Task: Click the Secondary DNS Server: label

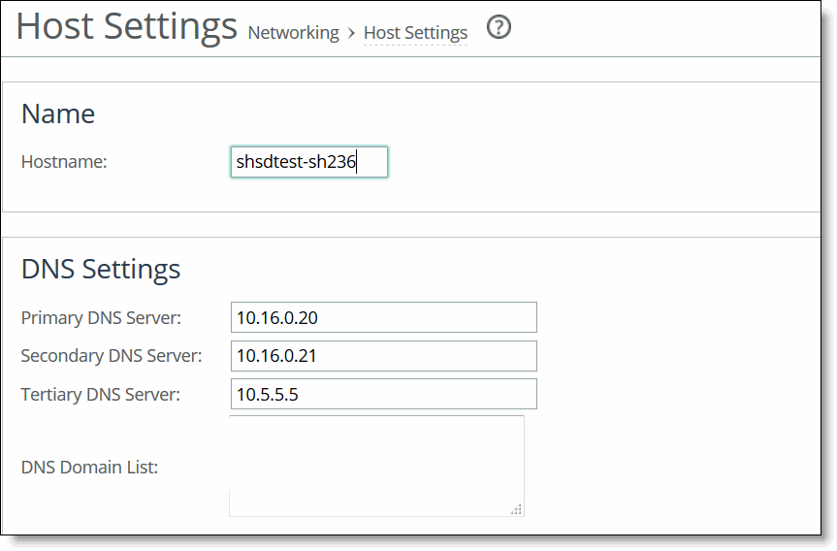Action: [x=112, y=356]
